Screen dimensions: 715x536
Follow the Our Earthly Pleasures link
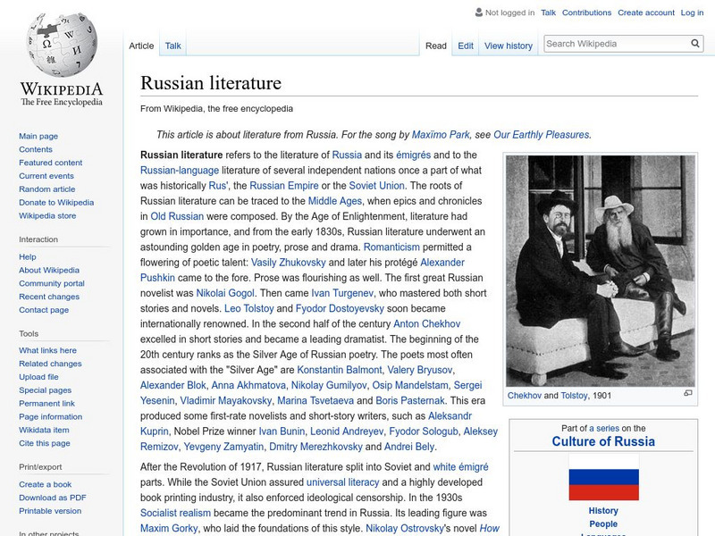pos(542,135)
